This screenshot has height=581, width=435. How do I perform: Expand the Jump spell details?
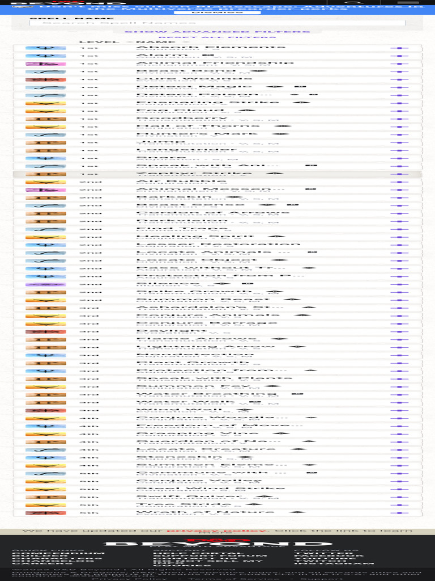[399, 142]
